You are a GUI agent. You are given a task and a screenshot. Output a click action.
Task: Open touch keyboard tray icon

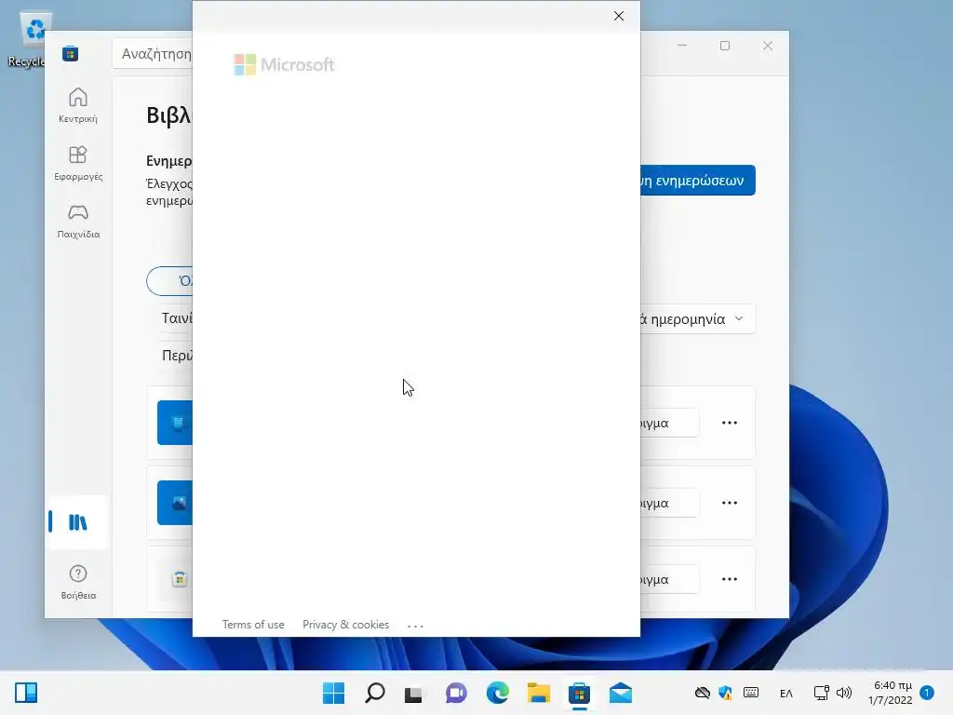click(751, 693)
